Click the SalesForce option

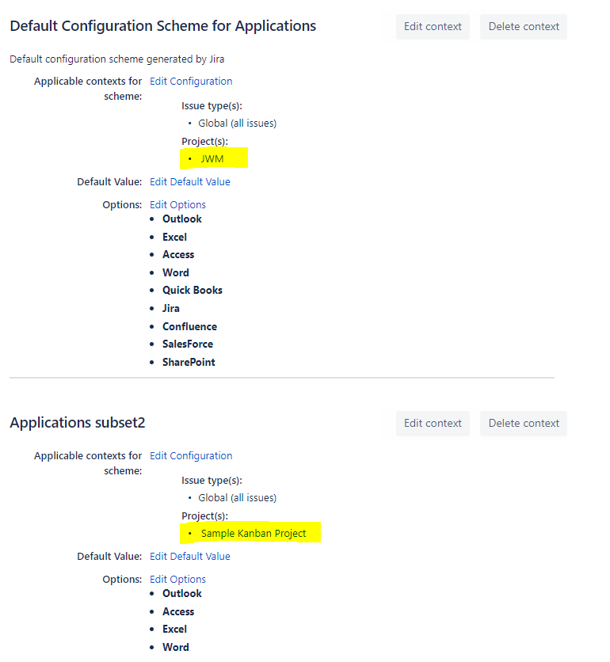tap(188, 344)
